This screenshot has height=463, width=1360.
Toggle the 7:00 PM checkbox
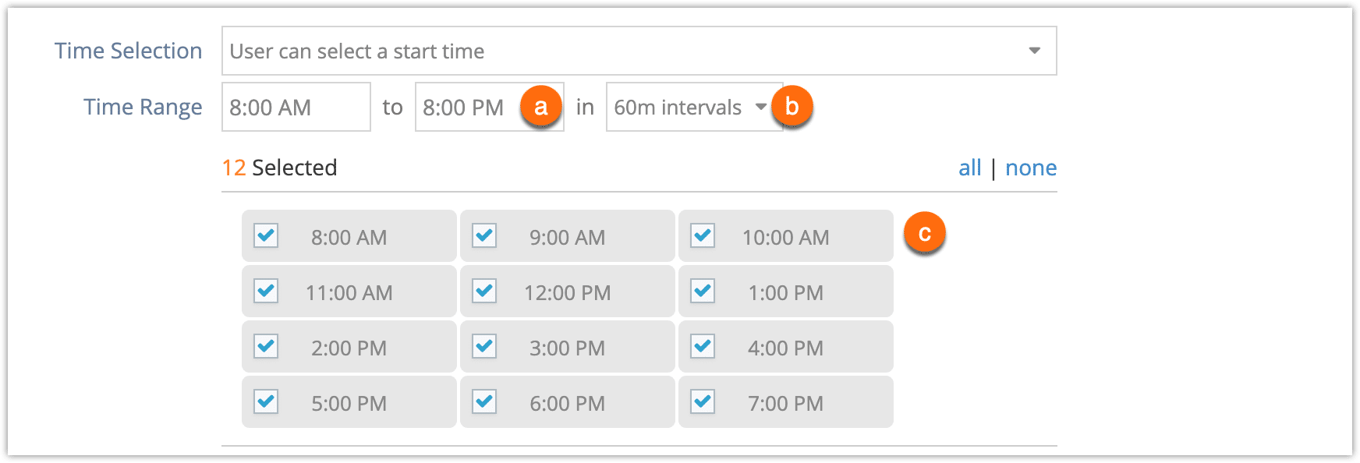tap(703, 401)
